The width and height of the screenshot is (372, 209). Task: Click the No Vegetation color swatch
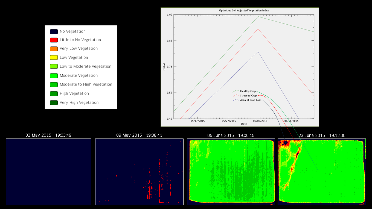(54, 32)
